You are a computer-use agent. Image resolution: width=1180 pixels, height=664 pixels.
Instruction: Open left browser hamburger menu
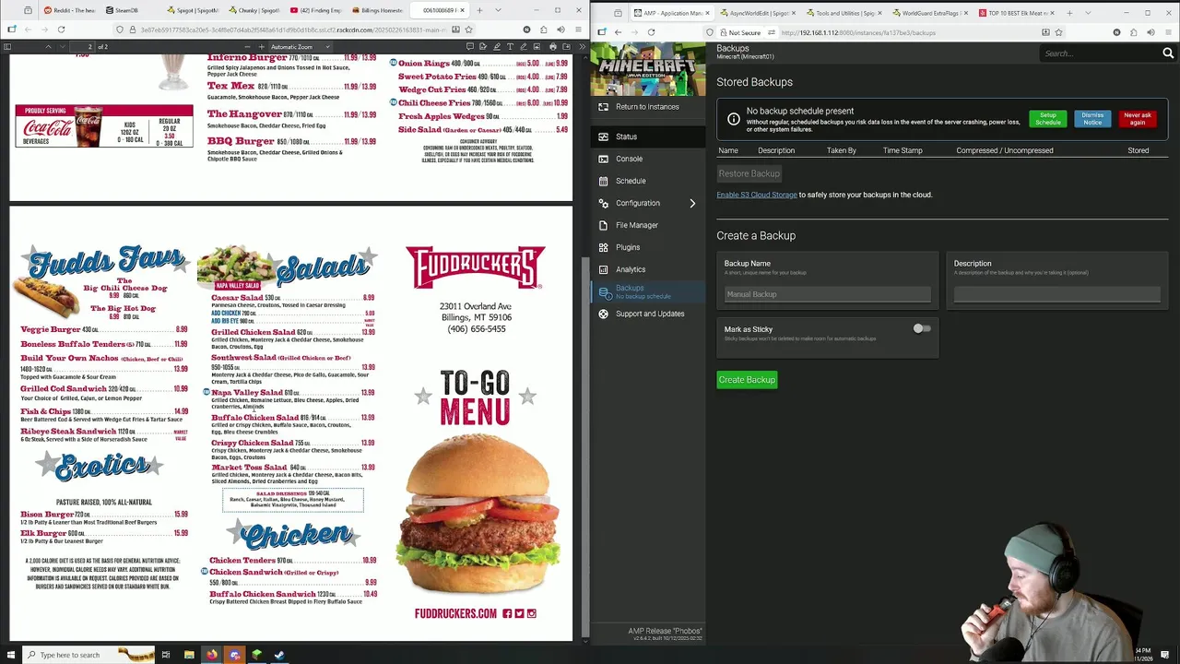pos(579,30)
